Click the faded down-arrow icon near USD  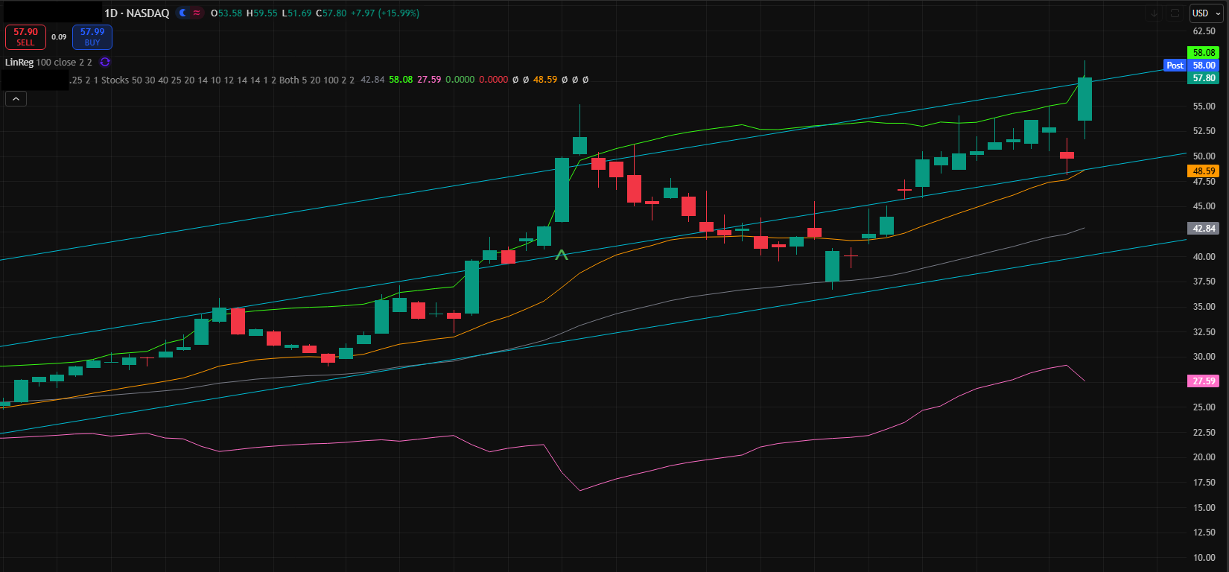click(x=1154, y=13)
